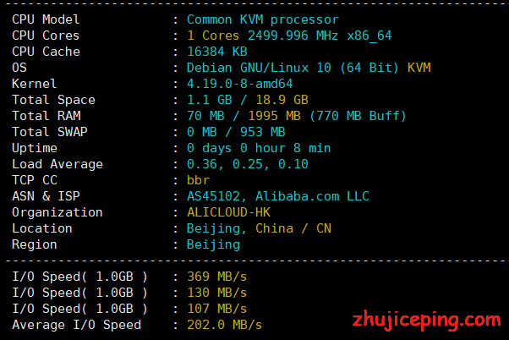The image size is (509, 340).
Task: Select the Uptime 8 min value
Action: pos(312,148)
